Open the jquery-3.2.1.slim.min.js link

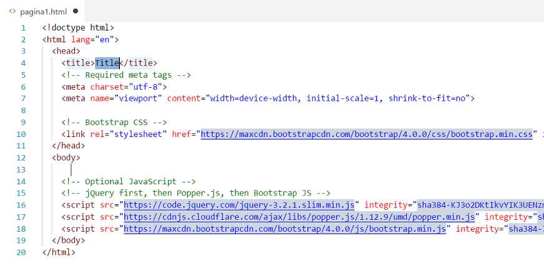(x=239, y=205)
